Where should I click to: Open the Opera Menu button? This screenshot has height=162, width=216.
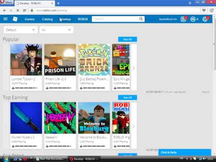pyautogui.click(x=7, y=2)
